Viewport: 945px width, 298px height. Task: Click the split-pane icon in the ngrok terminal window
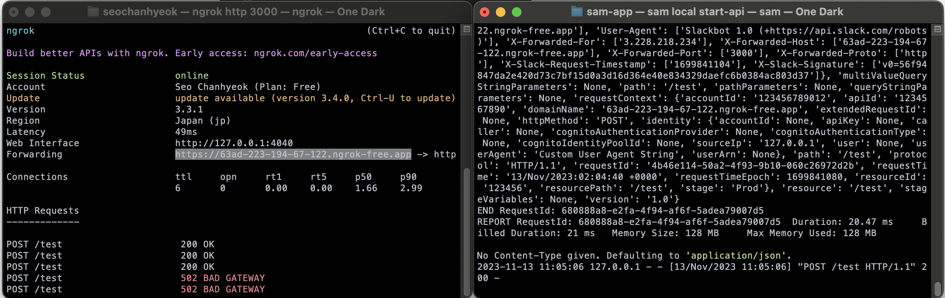point(466,29)
